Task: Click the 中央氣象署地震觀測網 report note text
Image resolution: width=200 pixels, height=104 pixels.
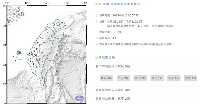Action: pos(137,44)
